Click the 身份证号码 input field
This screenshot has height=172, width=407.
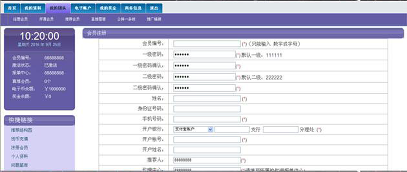(207, 109)
